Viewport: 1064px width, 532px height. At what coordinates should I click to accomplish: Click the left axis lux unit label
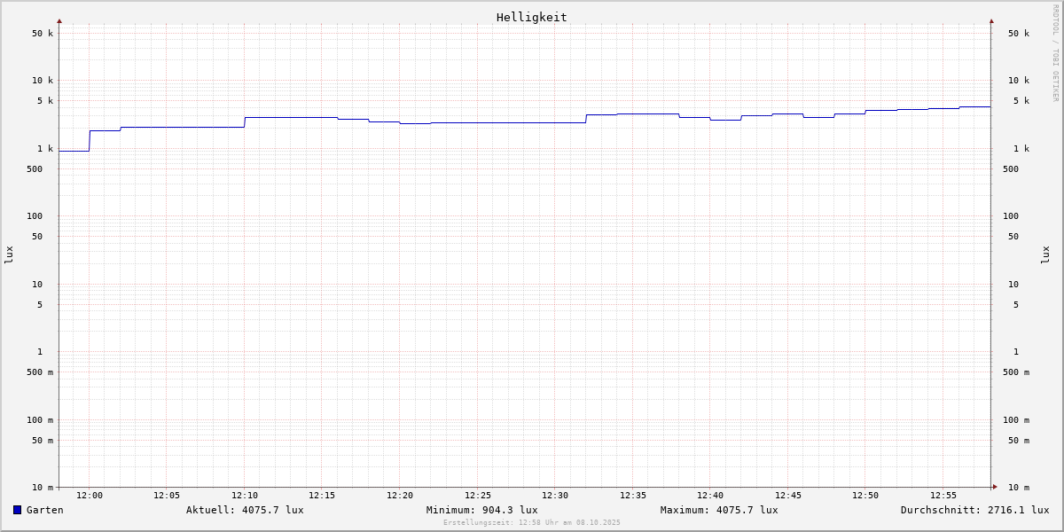click(x=9, y=254)
